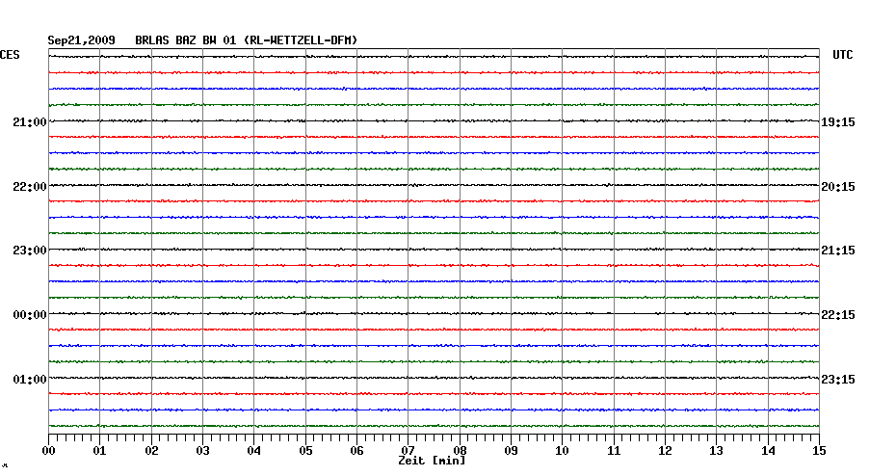Click the UTC header at top right
The height and width of the screenshot is (476, 896).
842,56
